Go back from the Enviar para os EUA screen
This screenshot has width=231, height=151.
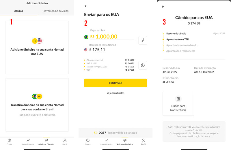tap(86, 6)
